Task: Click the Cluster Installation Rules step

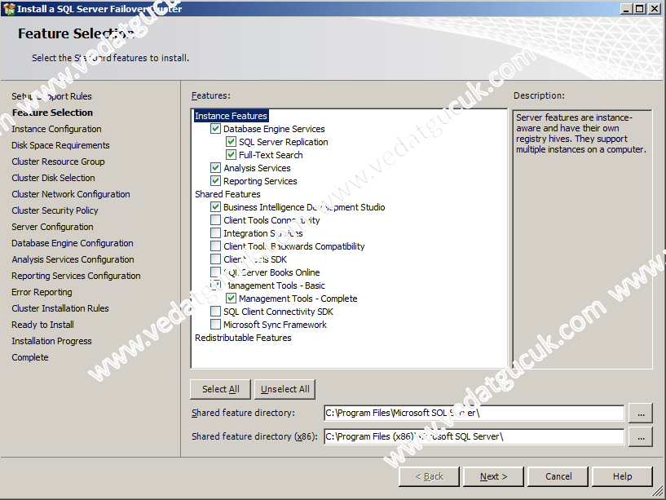Action: pyautogui.click(x=60, y=308)
